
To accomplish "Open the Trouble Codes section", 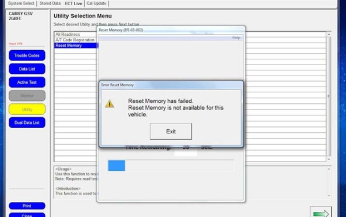I will click(27, 55).
